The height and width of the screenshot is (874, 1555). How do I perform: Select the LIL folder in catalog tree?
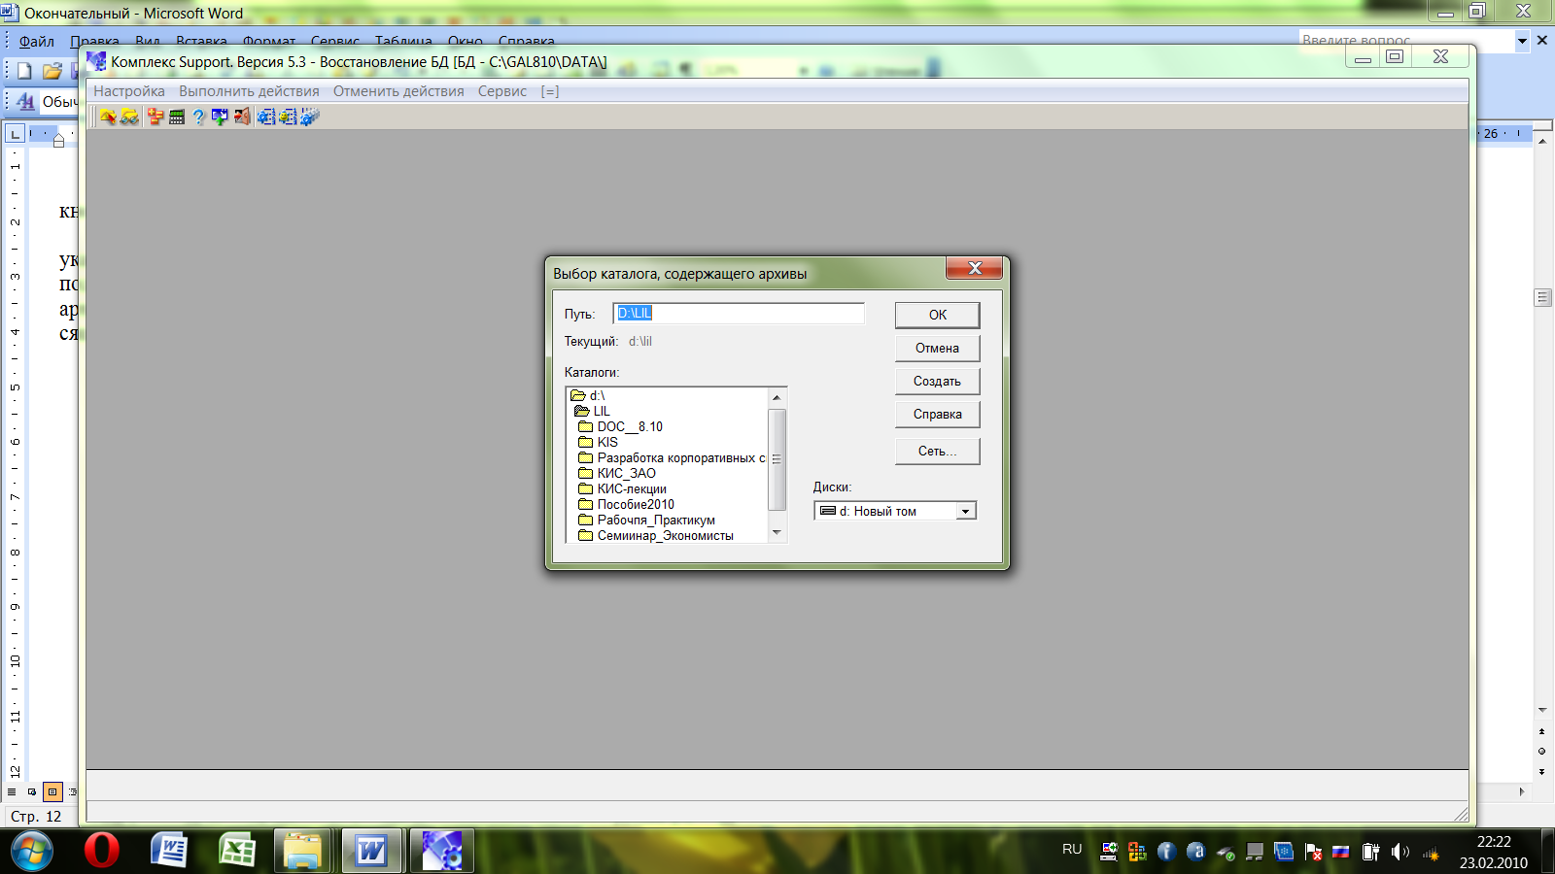593,411
